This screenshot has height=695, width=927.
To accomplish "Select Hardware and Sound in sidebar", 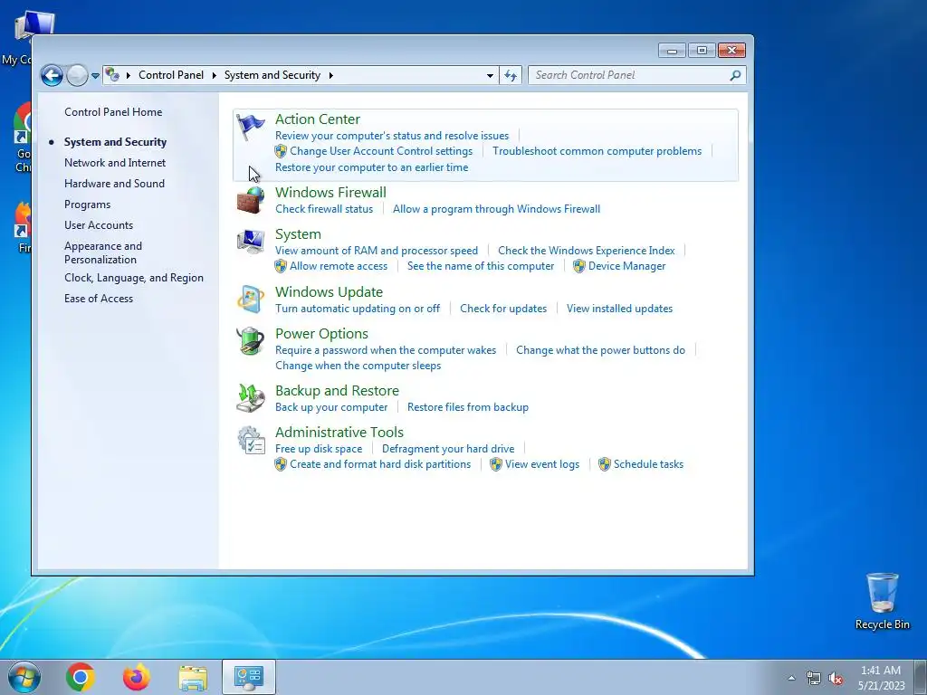I will point(114,183).
